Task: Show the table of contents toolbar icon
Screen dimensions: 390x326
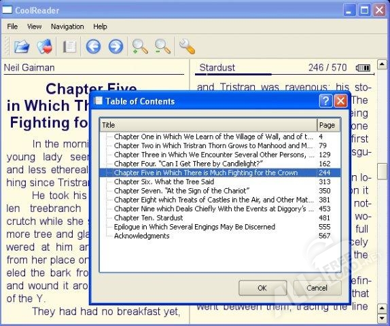Action: [x=69, y=46]
